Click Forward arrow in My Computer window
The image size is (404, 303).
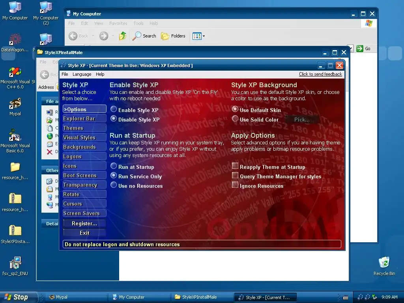(104, 36)
